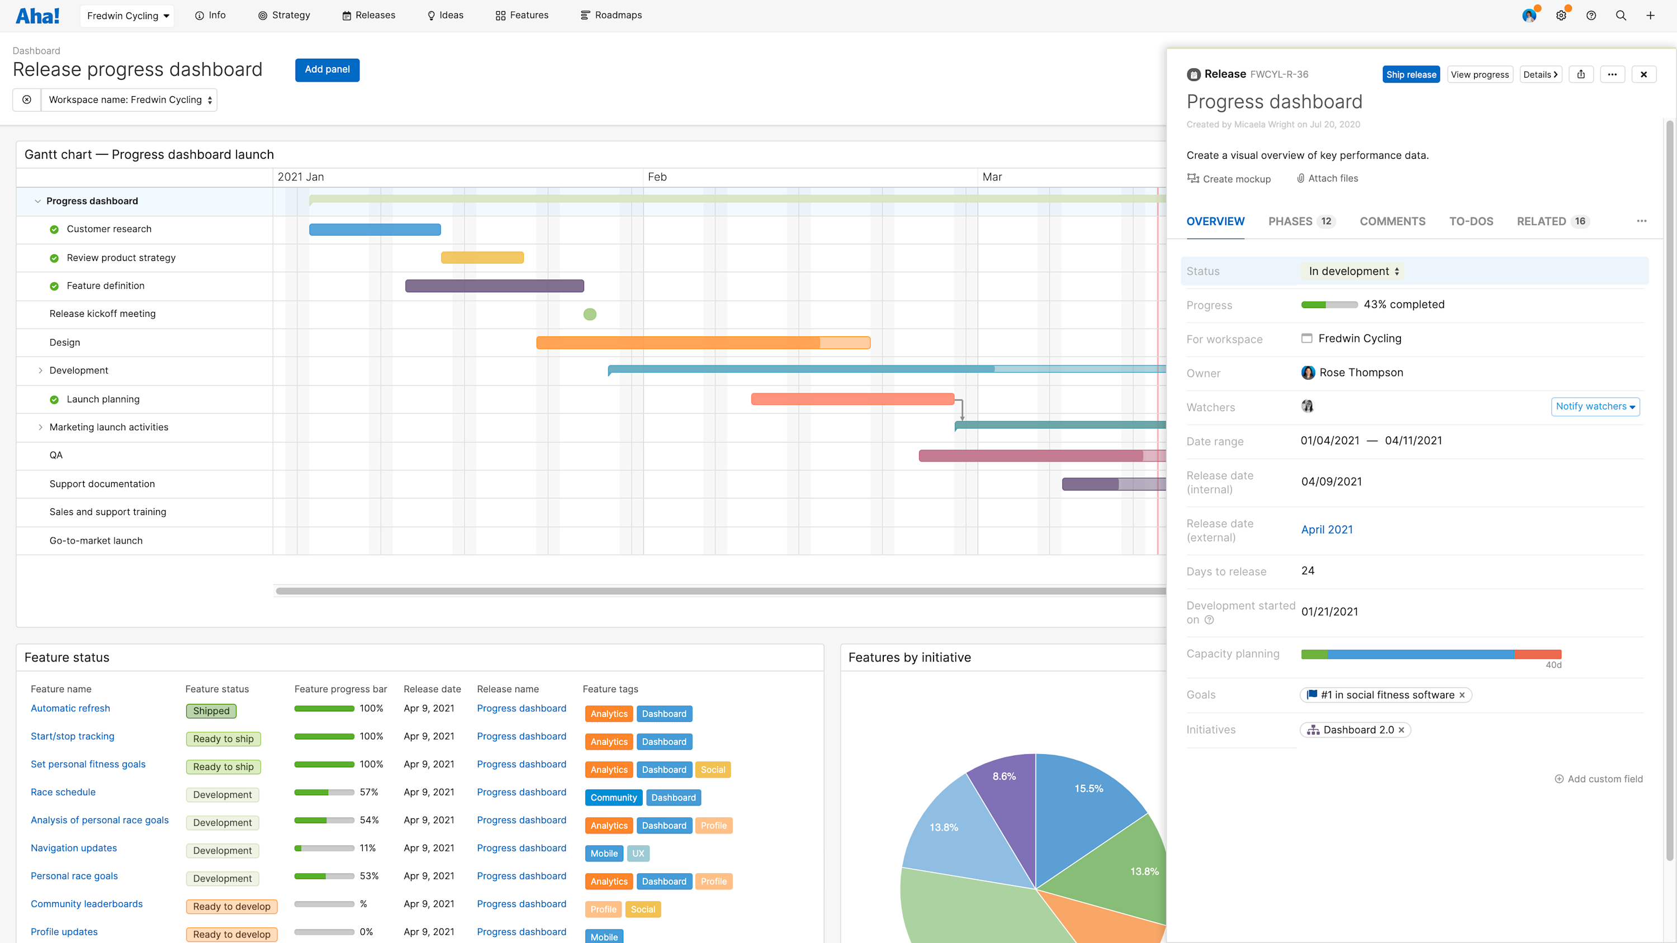Open the Strategy section
Screen dimensions: 1677x943
(x=284, y=15)
